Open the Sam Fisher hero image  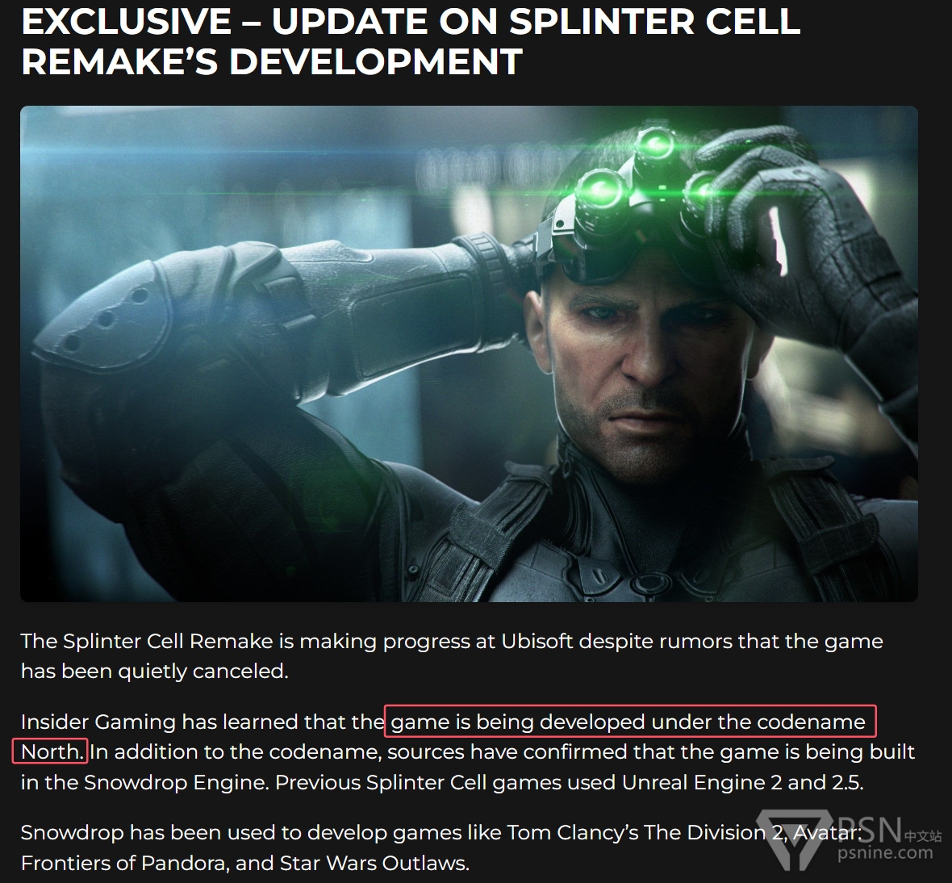pyautogui.click(x=469, y=354)
